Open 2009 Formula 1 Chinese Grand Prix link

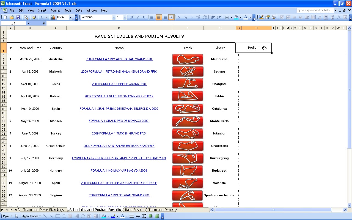[x=119, y=84]
